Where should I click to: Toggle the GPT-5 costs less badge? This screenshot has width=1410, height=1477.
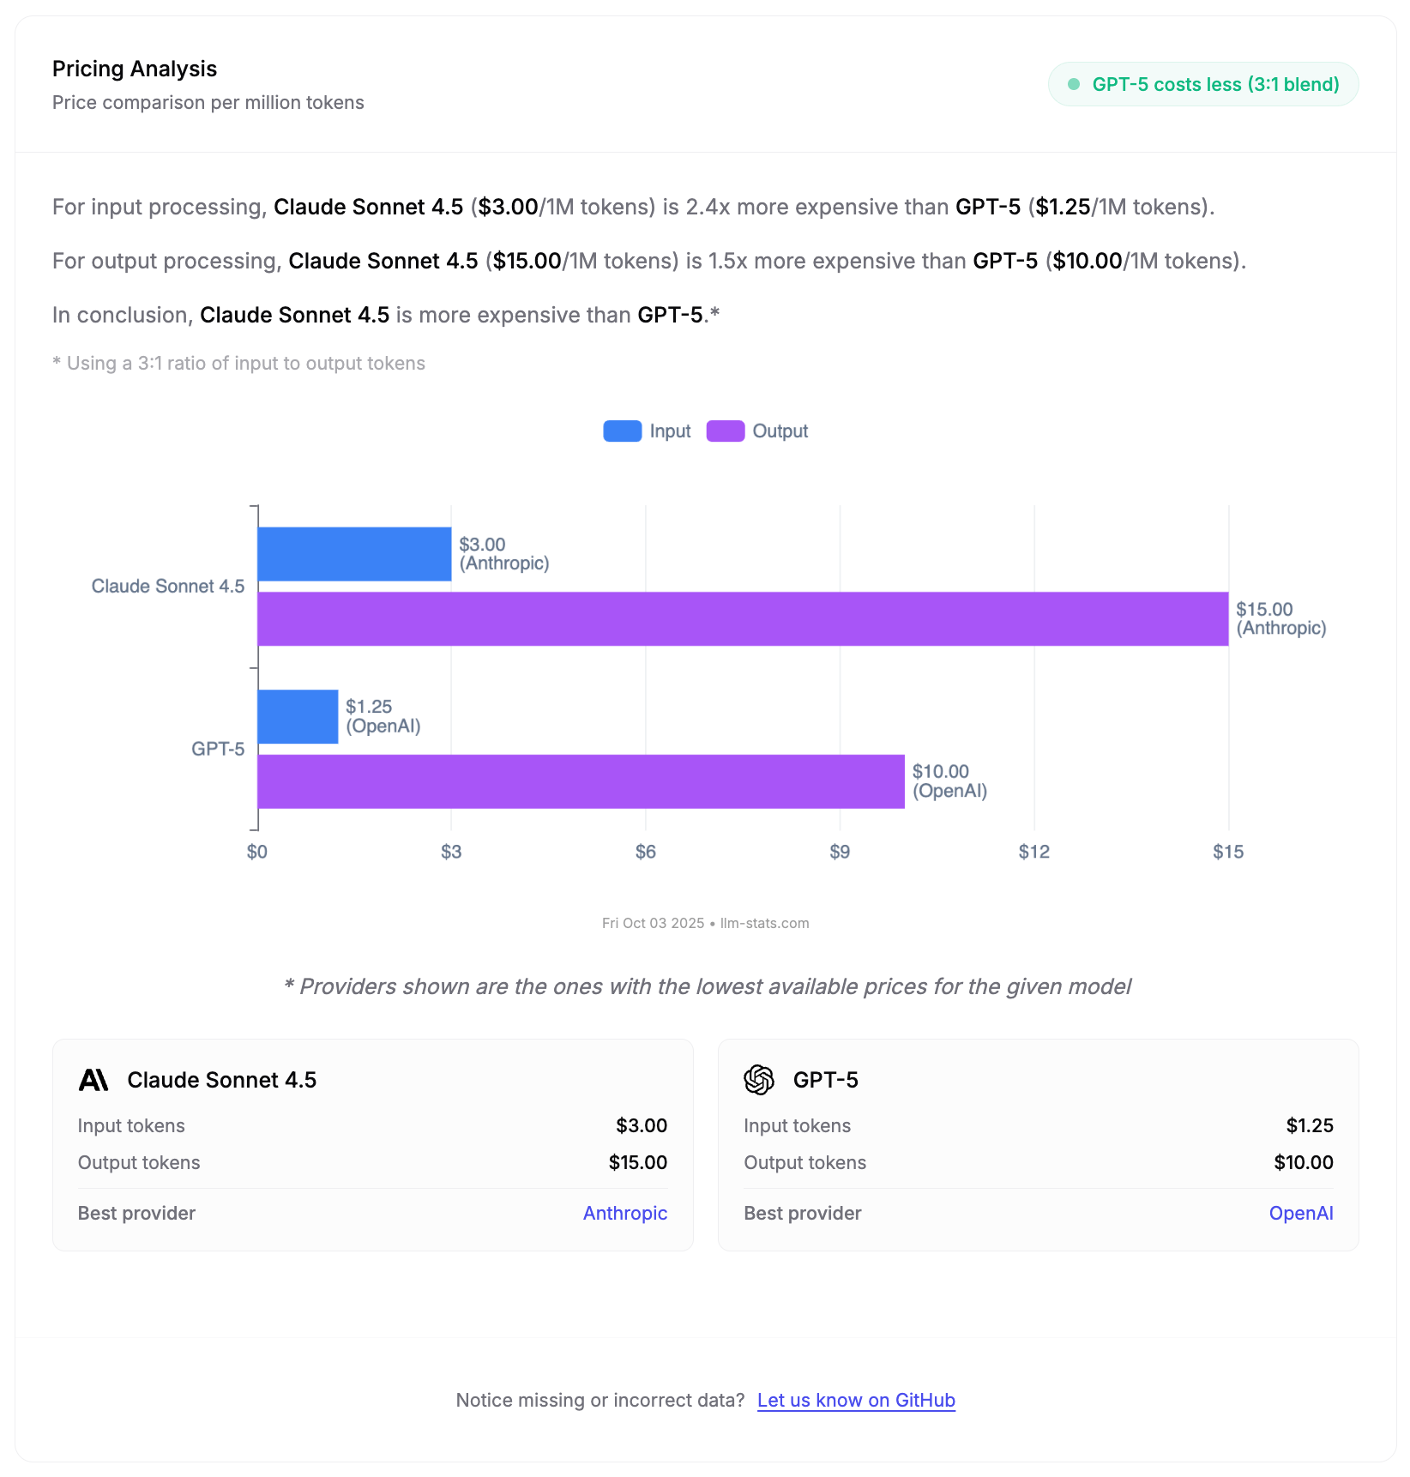click(1202, 84)
